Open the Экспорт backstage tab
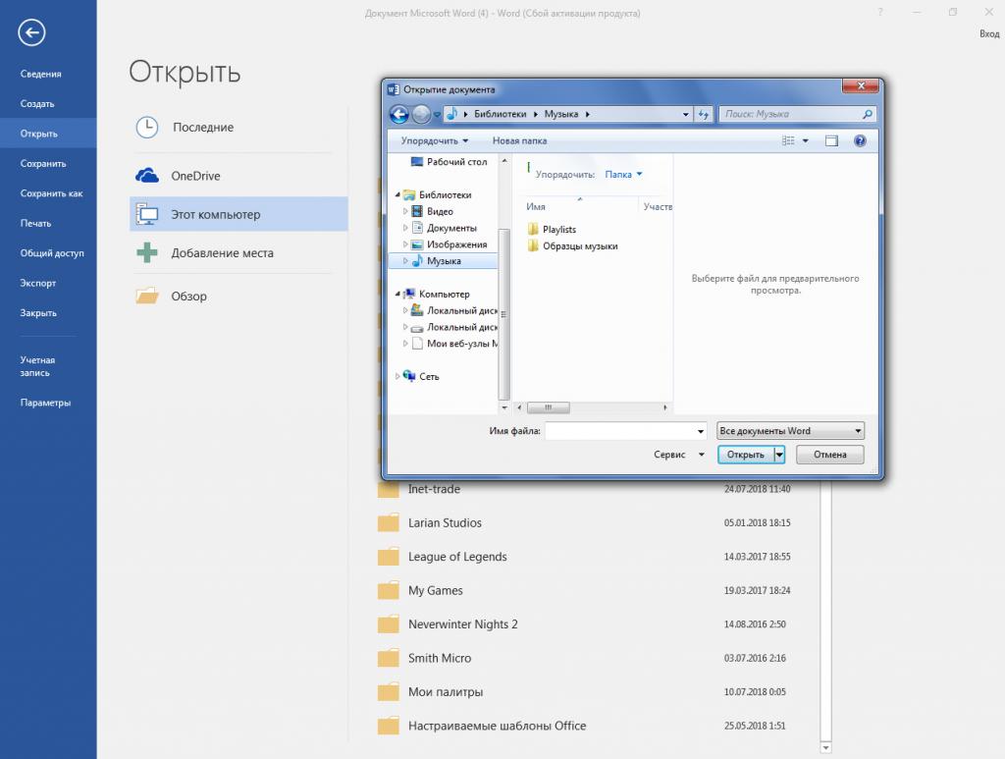Image resolution: width=1005 pixels, height=759 pixels. (x=38, y=284)
